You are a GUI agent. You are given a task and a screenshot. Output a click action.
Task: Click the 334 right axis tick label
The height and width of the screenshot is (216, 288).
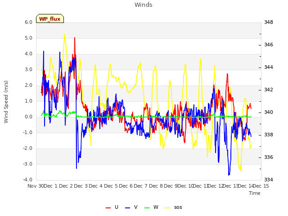point(269,180)
